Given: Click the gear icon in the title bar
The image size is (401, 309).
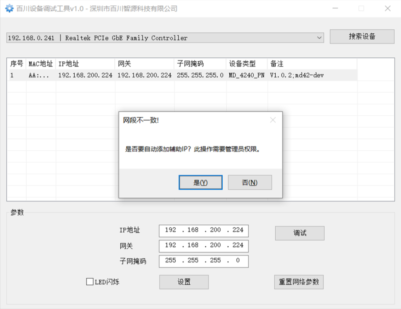Looking at the screenshot, I should [x=9, y=8].
